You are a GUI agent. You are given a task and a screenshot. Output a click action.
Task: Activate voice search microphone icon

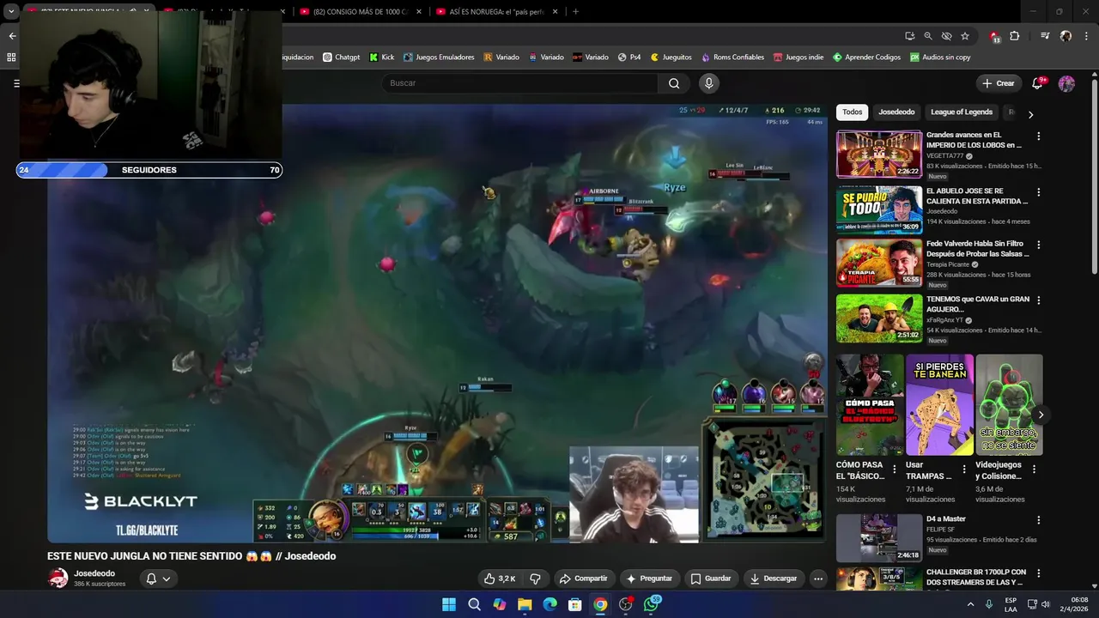pos(708,83)
